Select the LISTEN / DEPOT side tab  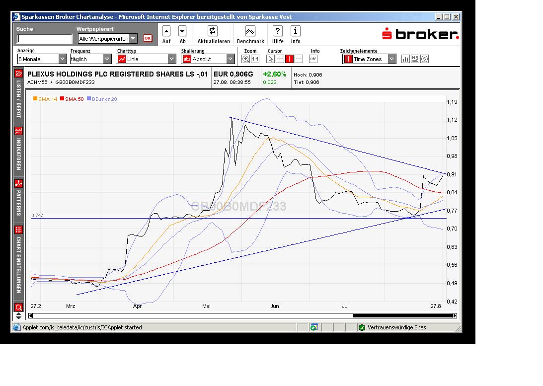pyautogui.click(x=19, y=99)
